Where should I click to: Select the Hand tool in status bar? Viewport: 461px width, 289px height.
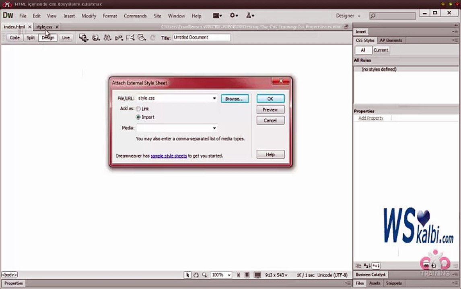pyautogui.click(x=196, y=275)
